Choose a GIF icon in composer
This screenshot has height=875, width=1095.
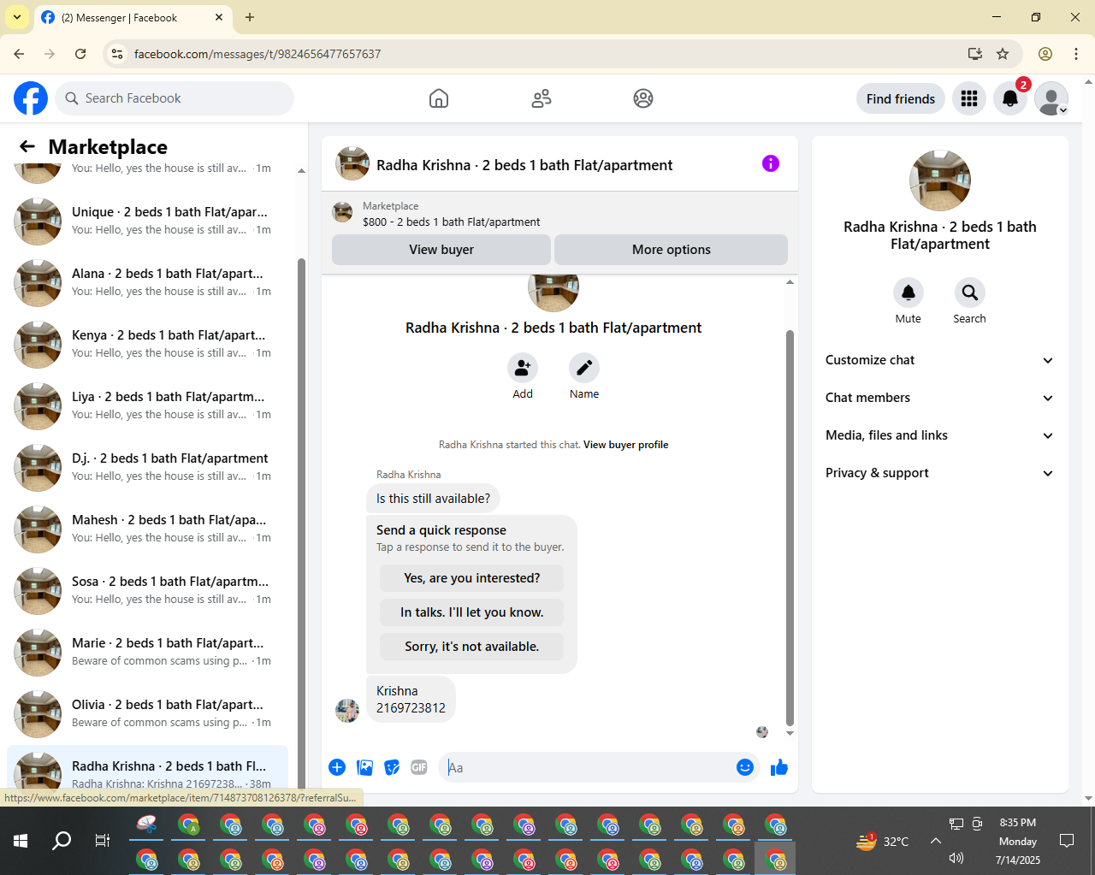click(419, 767)
